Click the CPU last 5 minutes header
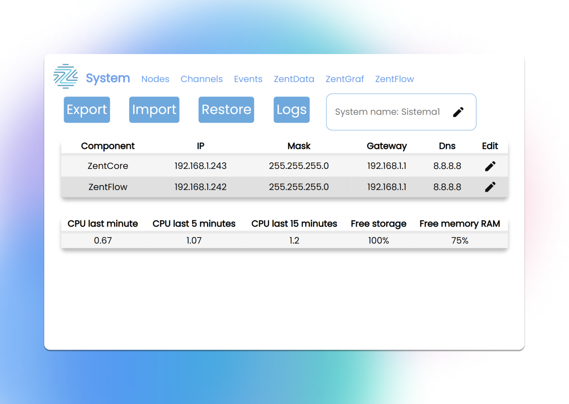The width and height of the screenshot is (569, 404). click(194, 224)
